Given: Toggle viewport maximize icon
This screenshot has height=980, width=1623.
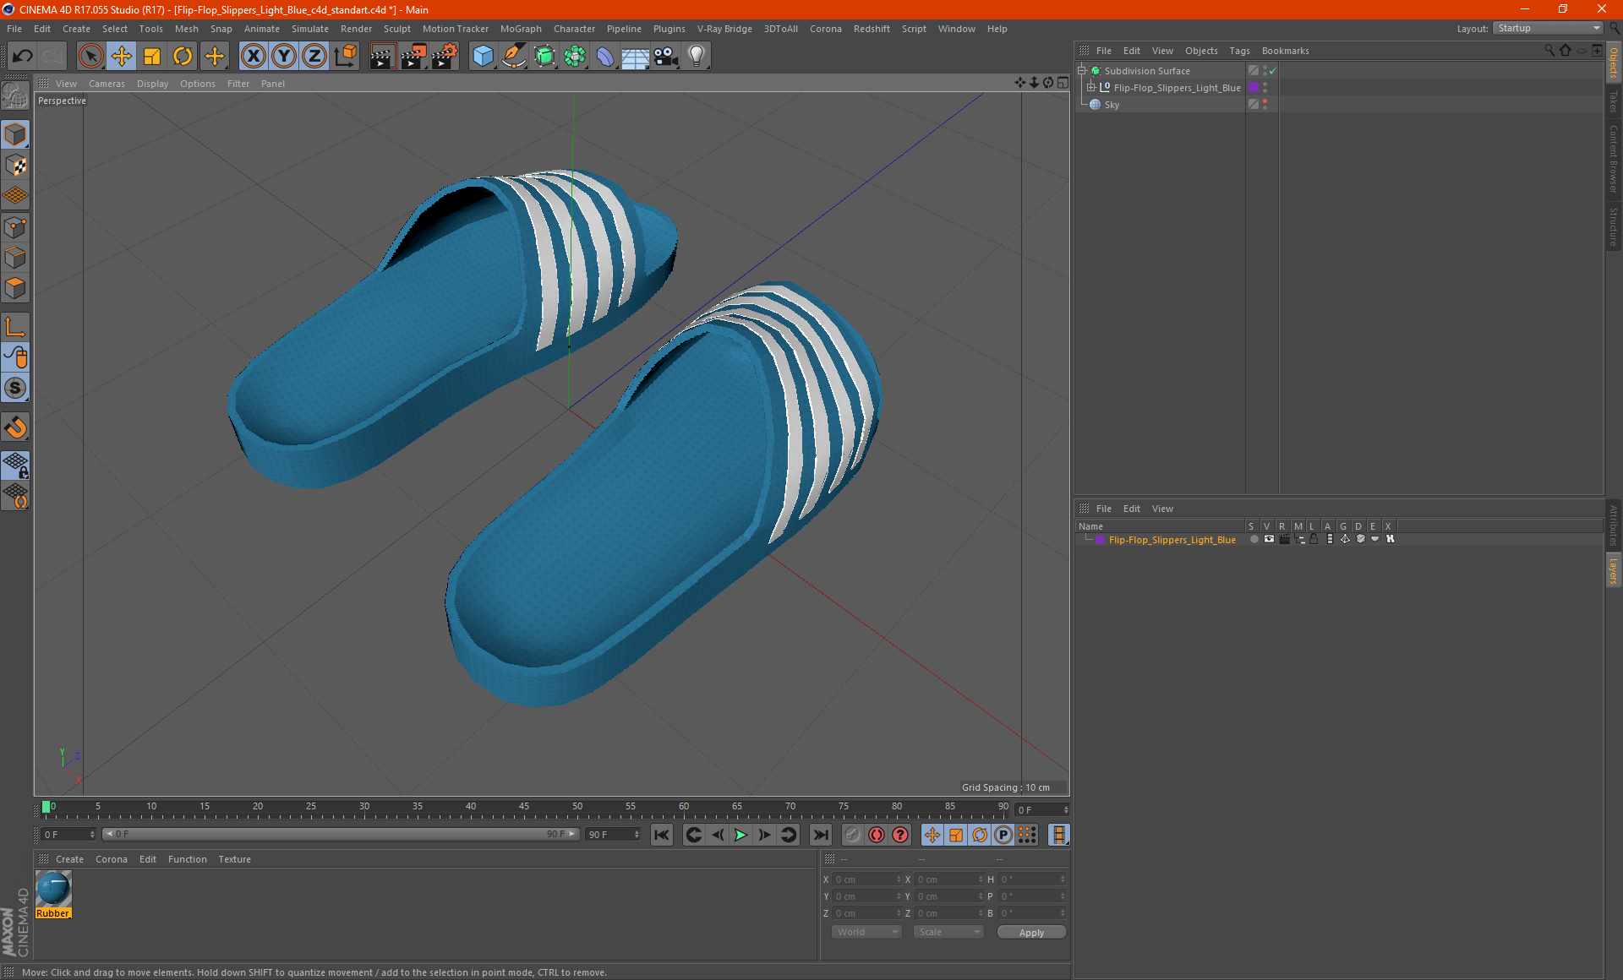Looking at the screenshot, I should point(1063,83).
